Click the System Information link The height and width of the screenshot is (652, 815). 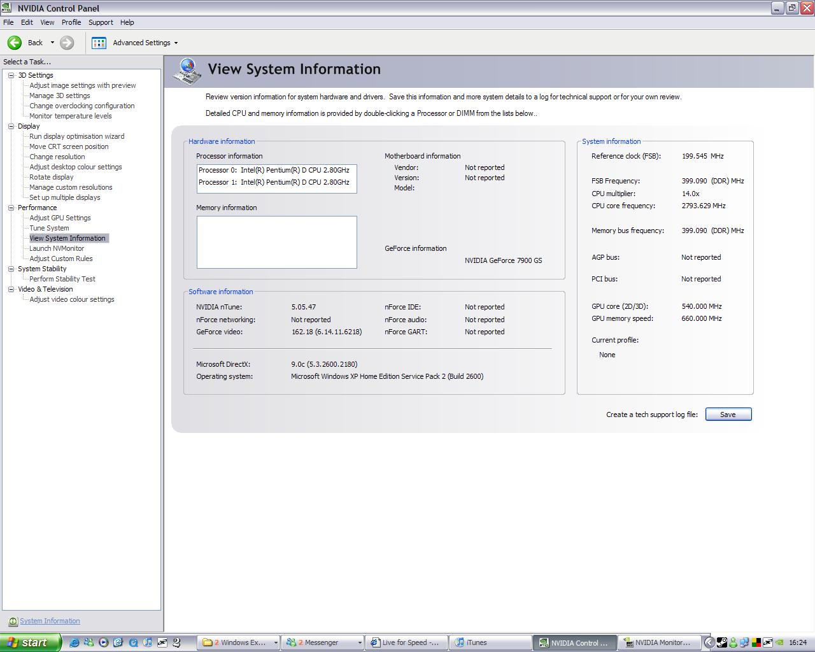tap(50, 621)
